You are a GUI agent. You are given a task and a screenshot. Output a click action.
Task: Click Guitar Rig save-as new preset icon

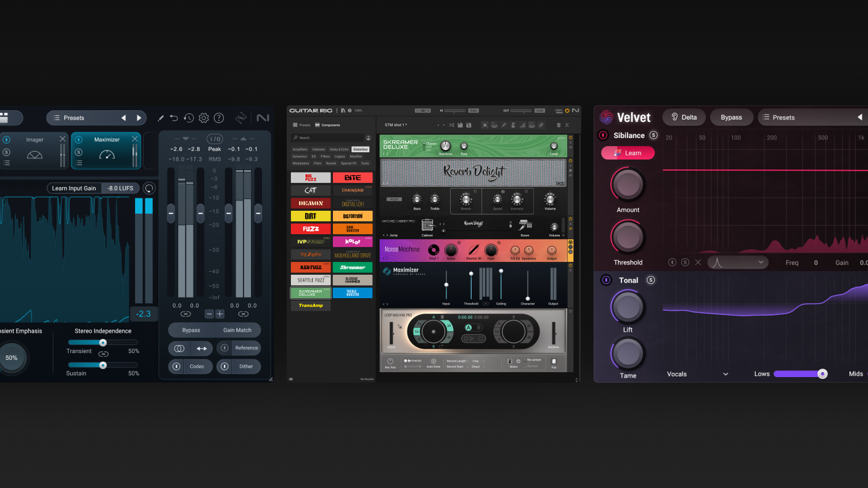point(469,126)
